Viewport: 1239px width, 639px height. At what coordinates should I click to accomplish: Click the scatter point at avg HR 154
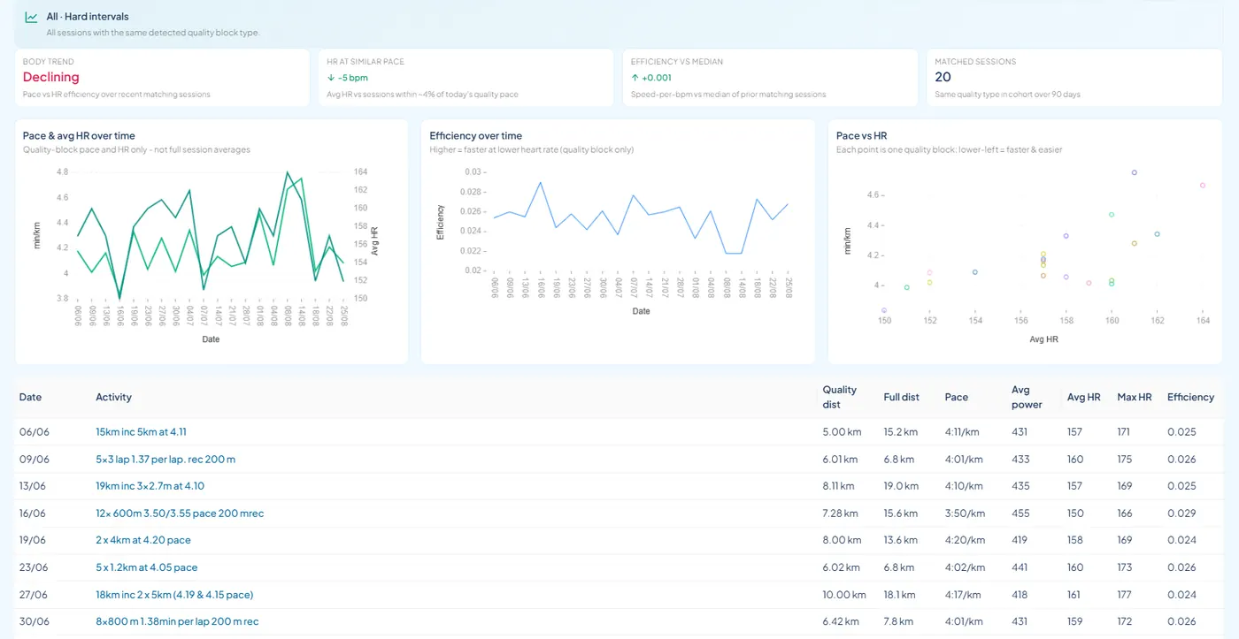pos(975,272)
